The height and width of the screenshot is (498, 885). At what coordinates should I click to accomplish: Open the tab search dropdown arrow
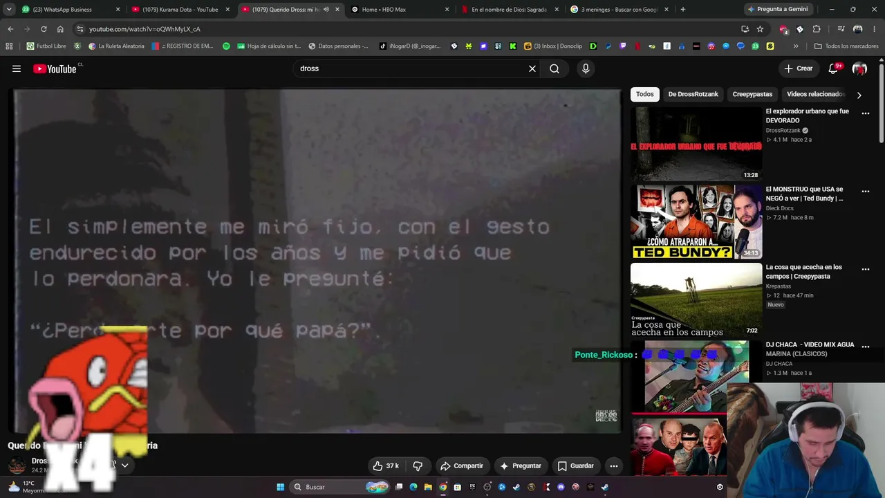coord(9,10)
